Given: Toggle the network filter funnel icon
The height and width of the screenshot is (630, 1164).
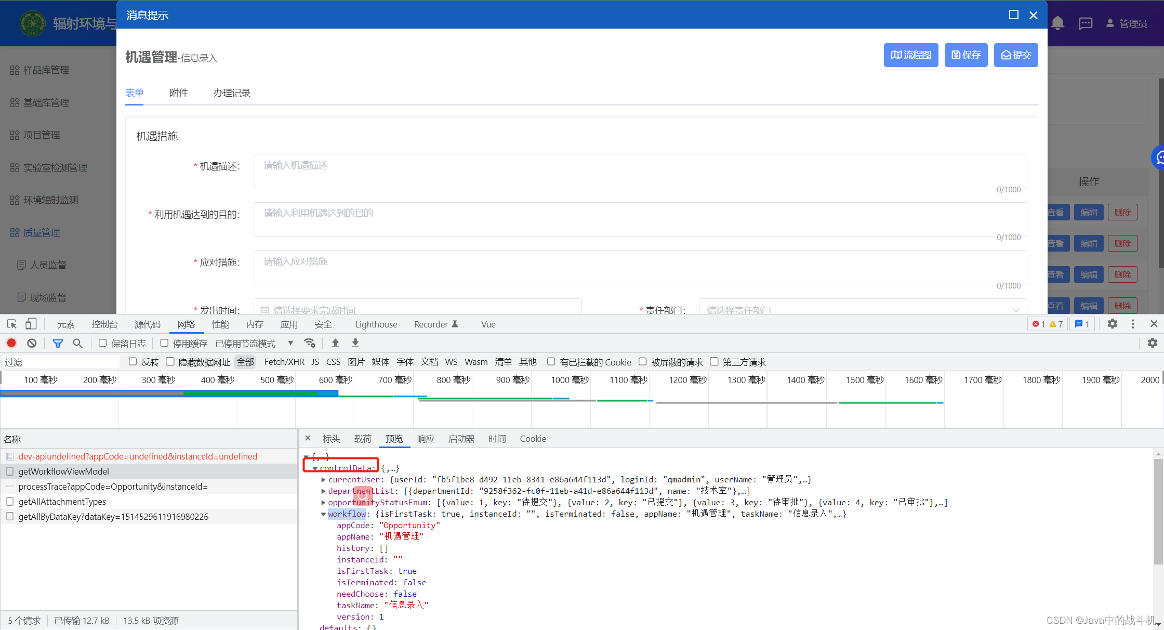Looking at the screenshot, I should click(x=58, y=343).
